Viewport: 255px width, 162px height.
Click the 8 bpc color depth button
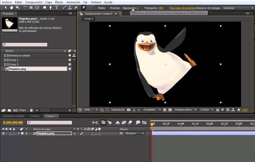pos(22,110)
